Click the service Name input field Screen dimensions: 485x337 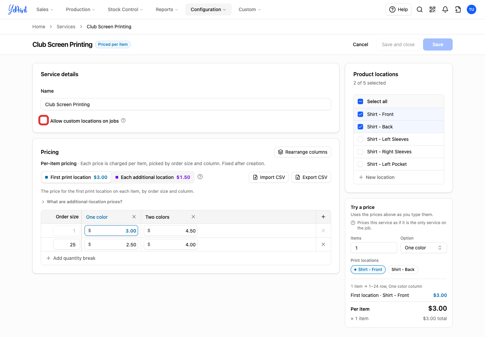pyautogui.click(x=186, y=104)
